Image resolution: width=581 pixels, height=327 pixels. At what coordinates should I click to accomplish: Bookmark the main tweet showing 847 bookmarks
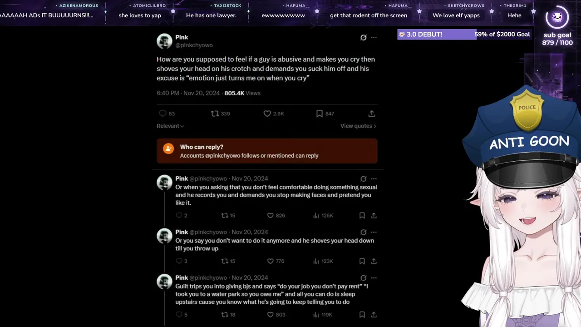click(x=320, y=114)
